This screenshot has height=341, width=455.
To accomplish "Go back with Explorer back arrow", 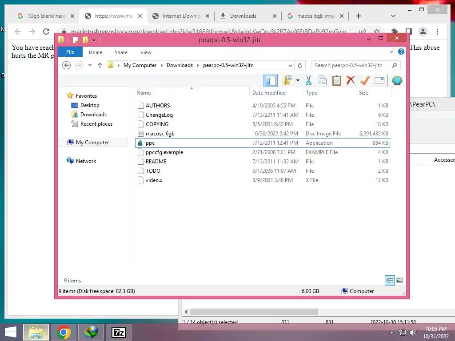I will tap(67, 65).
